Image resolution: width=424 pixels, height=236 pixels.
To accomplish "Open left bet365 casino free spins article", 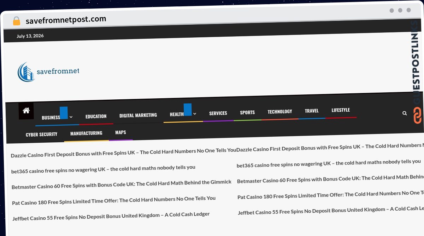I will tap(103, 169).
